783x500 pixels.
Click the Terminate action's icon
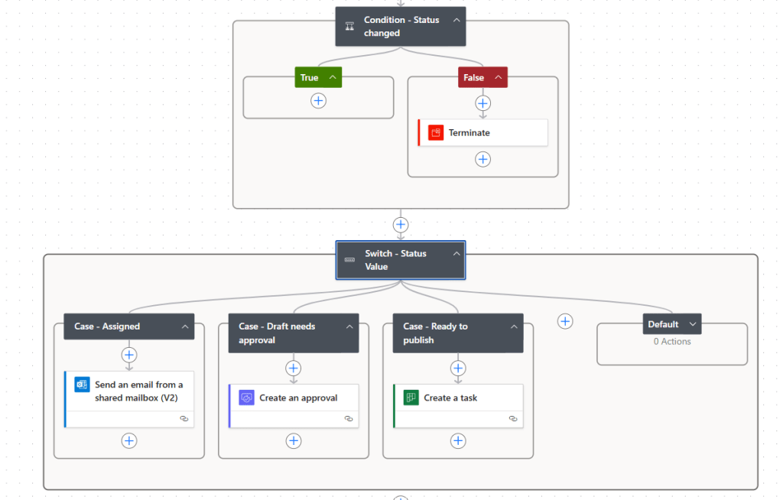pyautogui.click(x=436, y=131)
